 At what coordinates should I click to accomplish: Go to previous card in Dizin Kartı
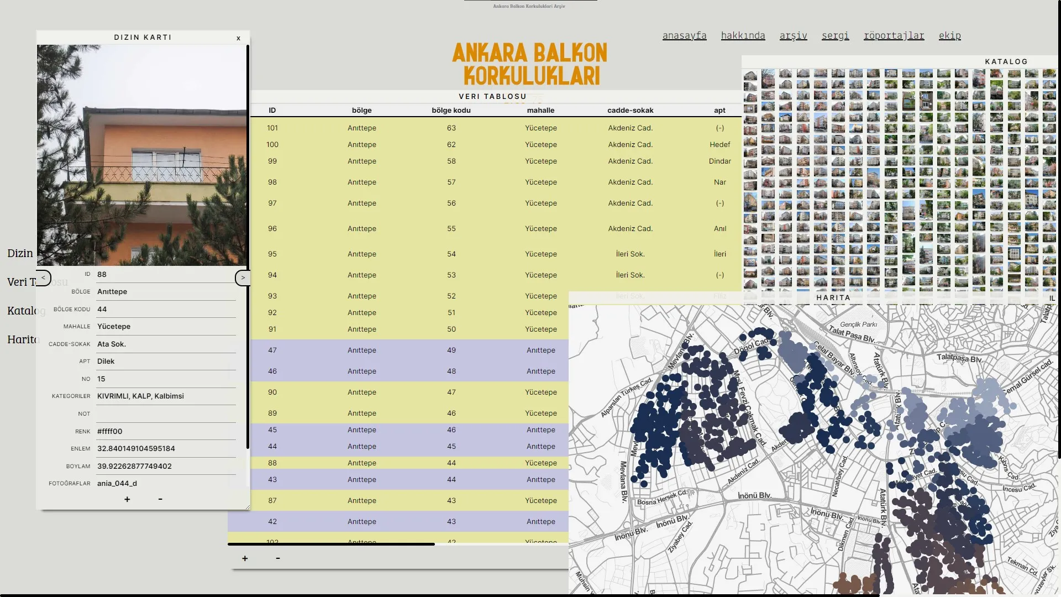[x=43, y=277]
